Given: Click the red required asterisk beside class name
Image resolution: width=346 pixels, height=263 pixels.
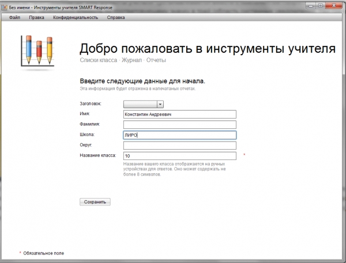Looking at the screenshot, I should click(245, 155).
